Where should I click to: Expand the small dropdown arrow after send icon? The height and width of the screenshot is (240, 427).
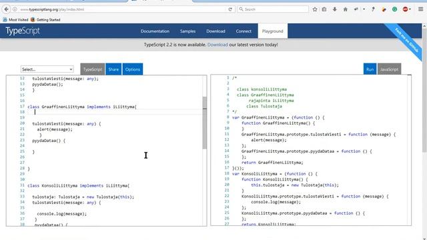[x=364, y=9]
